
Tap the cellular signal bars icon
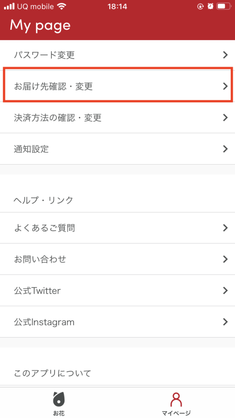pos(9,7)
